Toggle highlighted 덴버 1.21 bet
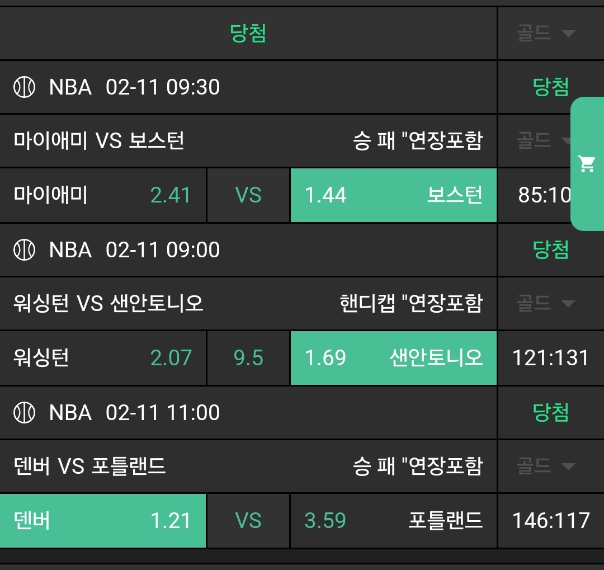This screenshot has height=570, width=604. pyautogui.click(x=103, y=521)
